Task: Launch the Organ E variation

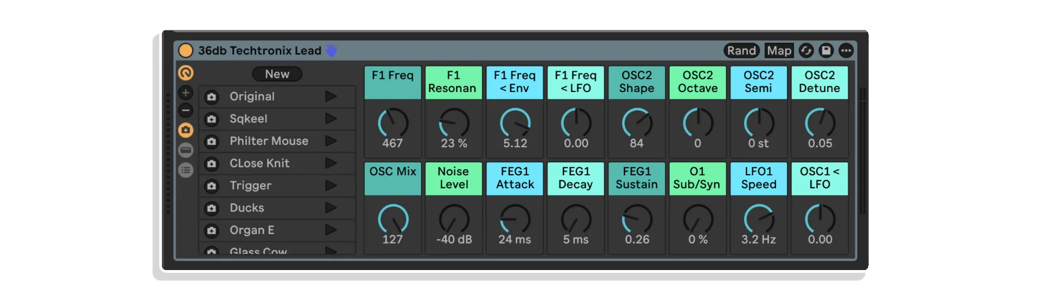Action: pos(330,230)
